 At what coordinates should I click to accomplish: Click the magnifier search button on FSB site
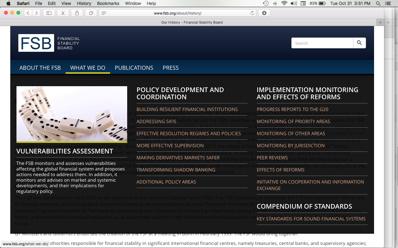[x=359, y=43]
